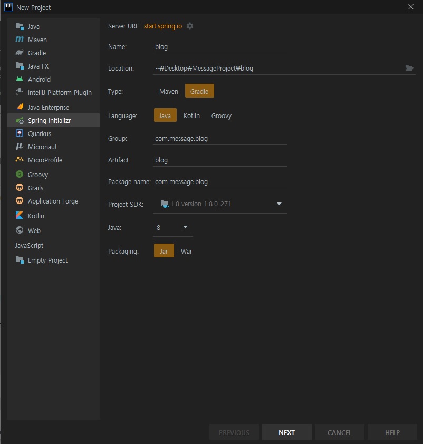Click the green Groovy icon
Screen dimensions: 423x444
tap(20, 174)
